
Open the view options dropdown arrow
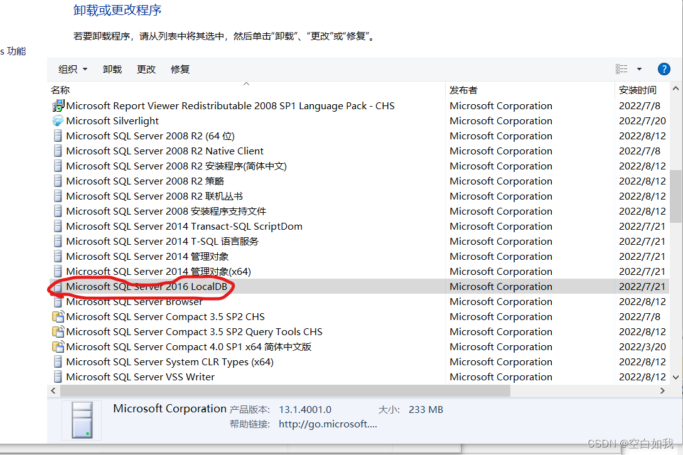(640, 69)
